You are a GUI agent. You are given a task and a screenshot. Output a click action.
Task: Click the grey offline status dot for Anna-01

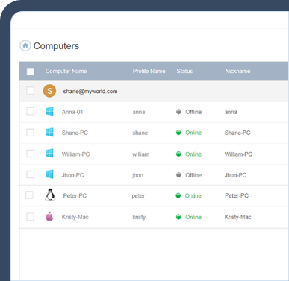point(178,112)
